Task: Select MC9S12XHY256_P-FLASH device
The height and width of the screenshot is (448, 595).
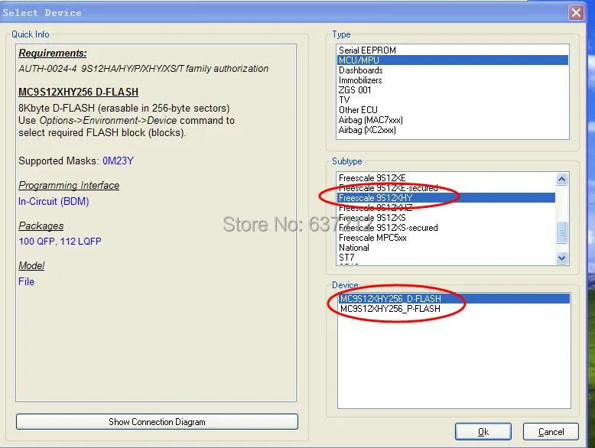Action: click(454, 308)
